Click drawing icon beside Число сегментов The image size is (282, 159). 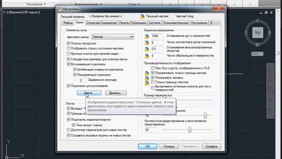pos(147,43)
